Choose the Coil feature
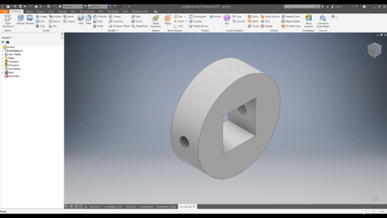This screenshot has width=387, height=218. click(x=41, y=26)
